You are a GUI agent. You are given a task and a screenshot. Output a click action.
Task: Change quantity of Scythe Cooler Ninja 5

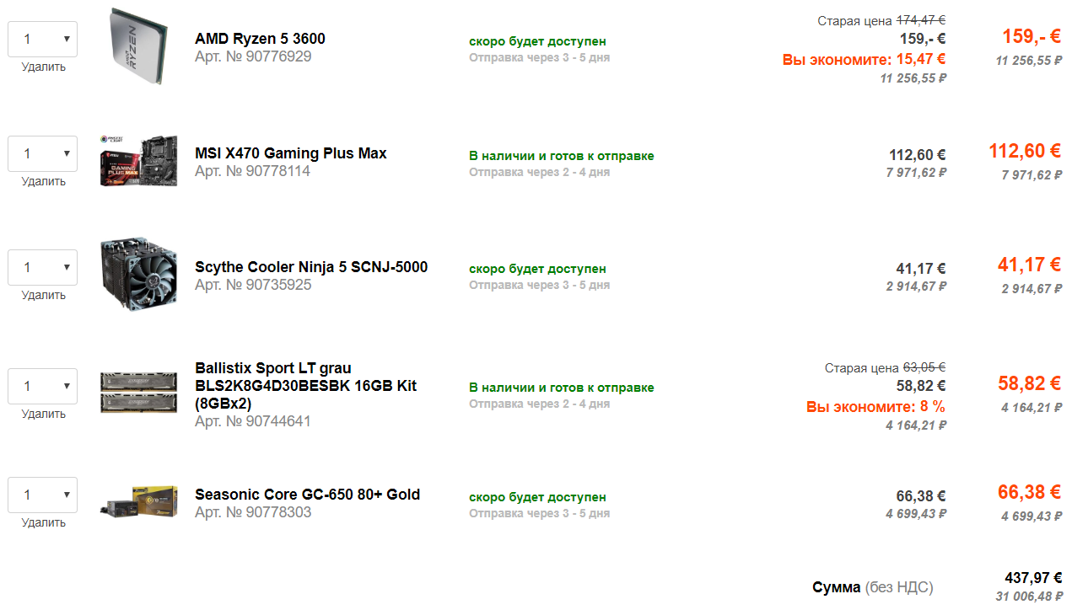click(43, 267)
